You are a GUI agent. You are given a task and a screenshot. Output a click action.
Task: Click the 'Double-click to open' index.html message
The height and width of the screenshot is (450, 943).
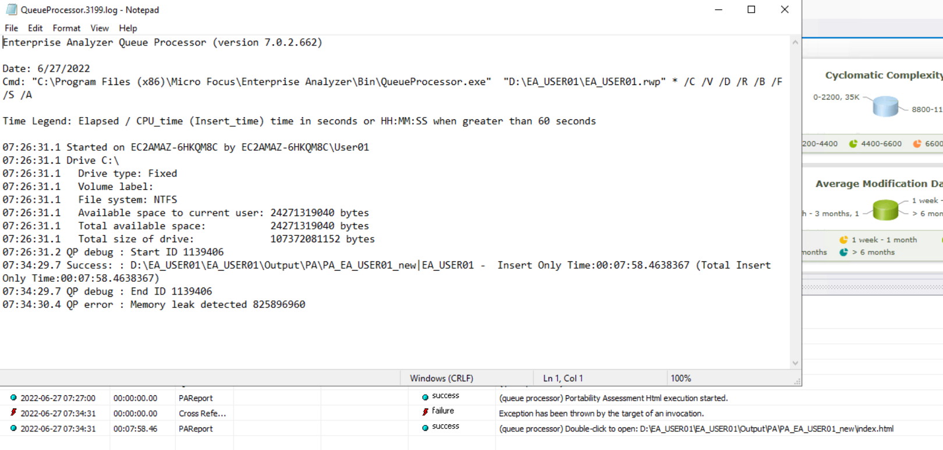click(x=696, y=428)
